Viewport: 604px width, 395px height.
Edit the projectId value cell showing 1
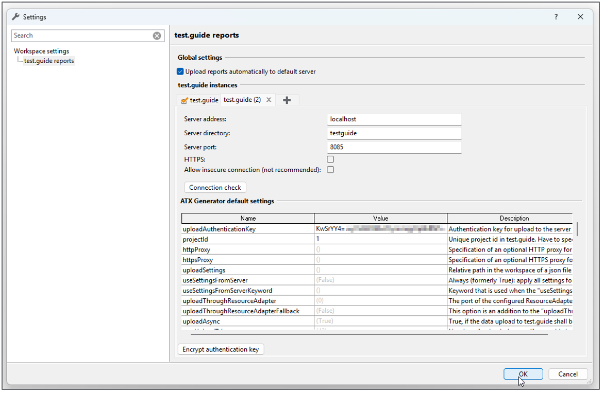[380, 240]
